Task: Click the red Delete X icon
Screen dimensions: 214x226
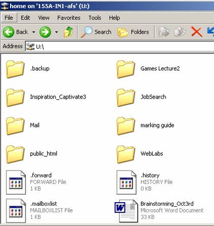Action: point(196,32)
